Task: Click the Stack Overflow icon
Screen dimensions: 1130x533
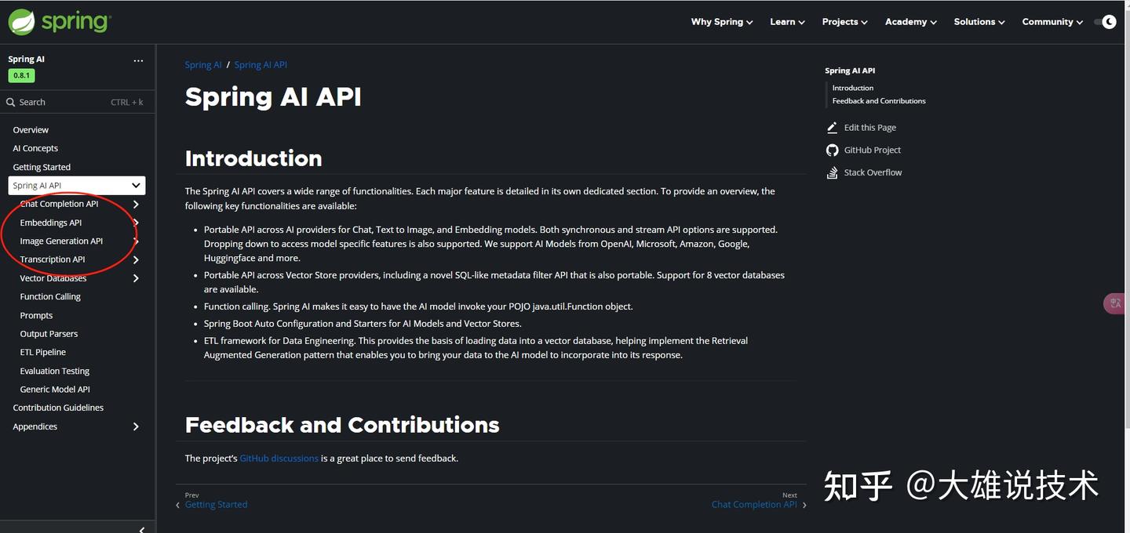Action: click(832, 172)
